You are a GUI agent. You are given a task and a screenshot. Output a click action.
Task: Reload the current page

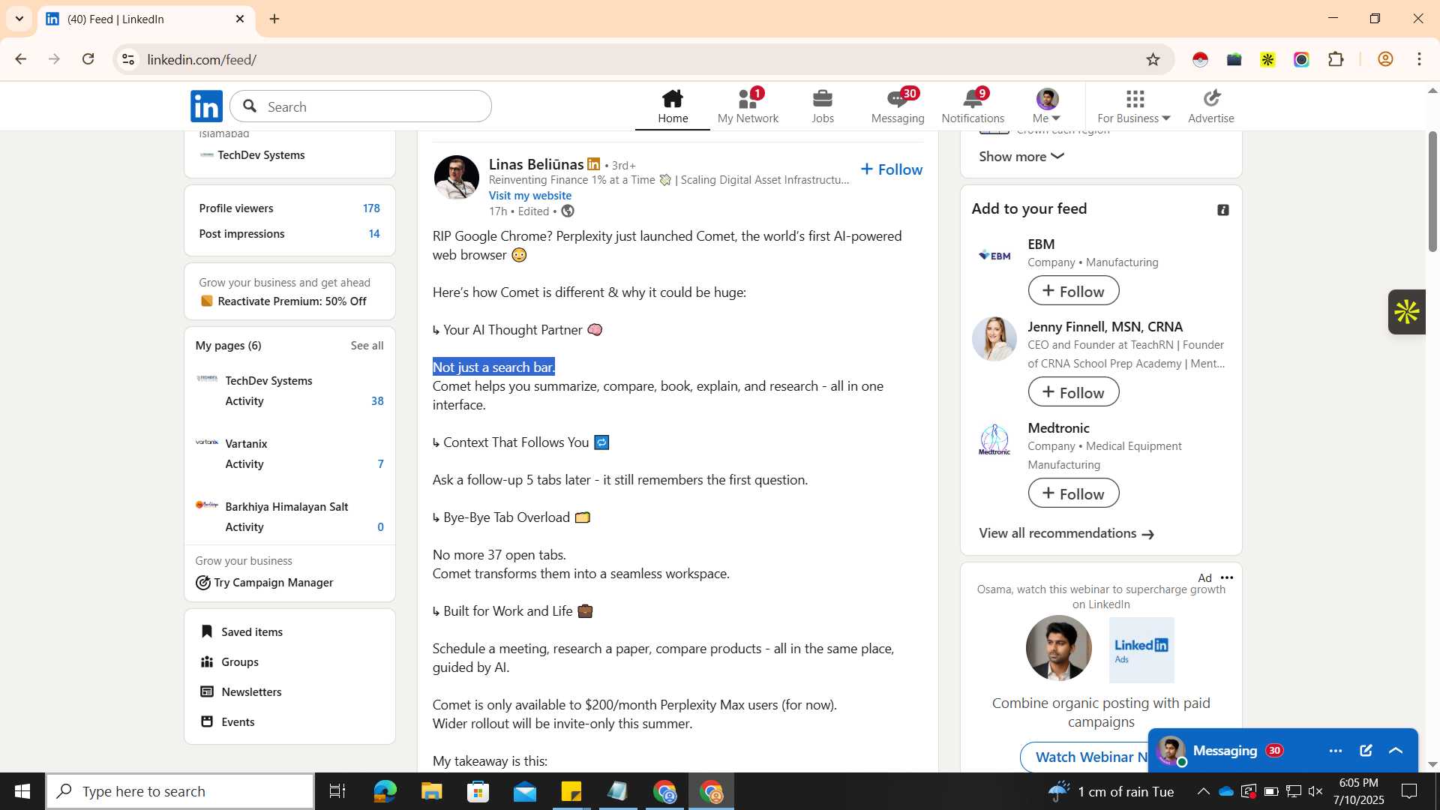(88, 59)
